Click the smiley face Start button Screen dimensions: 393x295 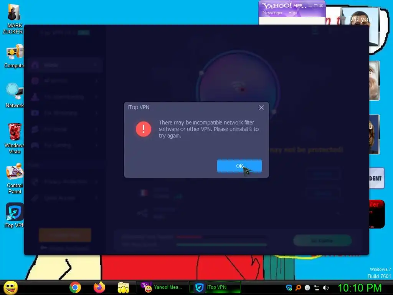coord(10,287)
